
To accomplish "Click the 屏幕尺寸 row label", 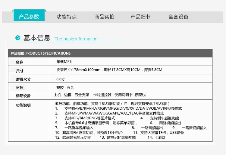I will [23, 79].
